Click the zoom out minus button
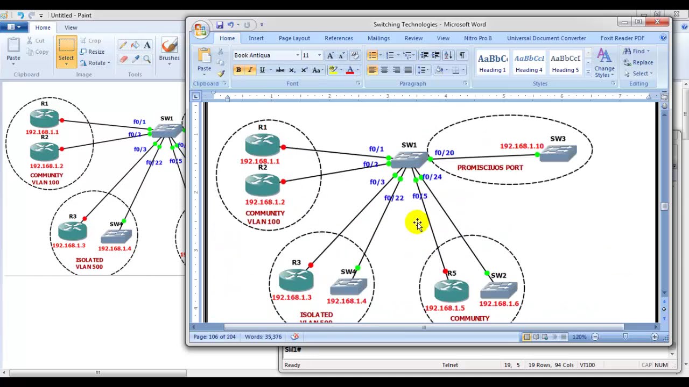The image size is (689, 387). click(x=595, y=336)
